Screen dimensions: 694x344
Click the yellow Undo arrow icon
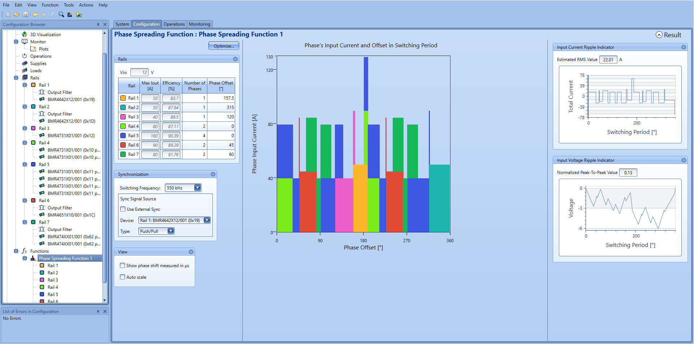pos(35,14)
